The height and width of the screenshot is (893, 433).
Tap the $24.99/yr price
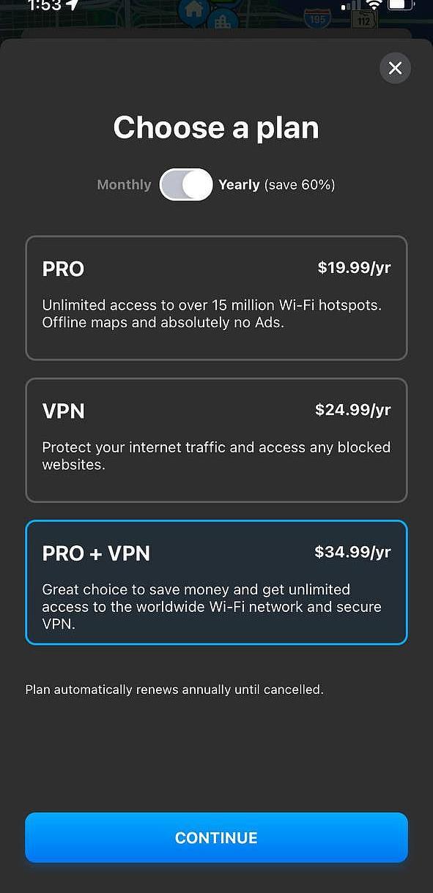[x=353, y=410]
